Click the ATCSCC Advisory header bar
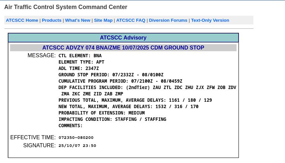The image size is (285, 163). click(x=123, y=37)
